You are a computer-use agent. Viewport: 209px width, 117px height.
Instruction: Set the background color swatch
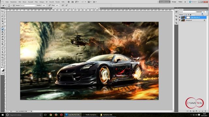[3, 71]
